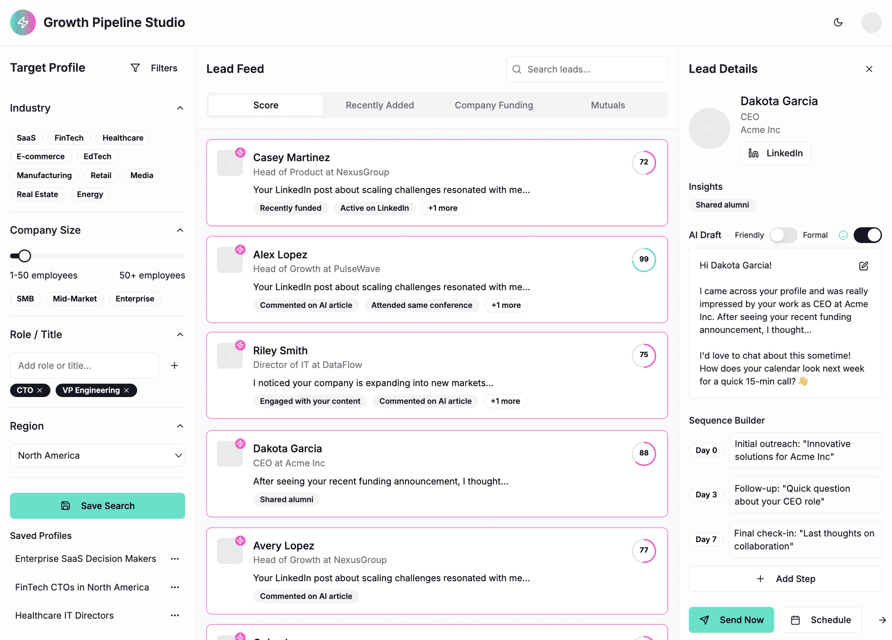Click the Search leads input field

587,70
